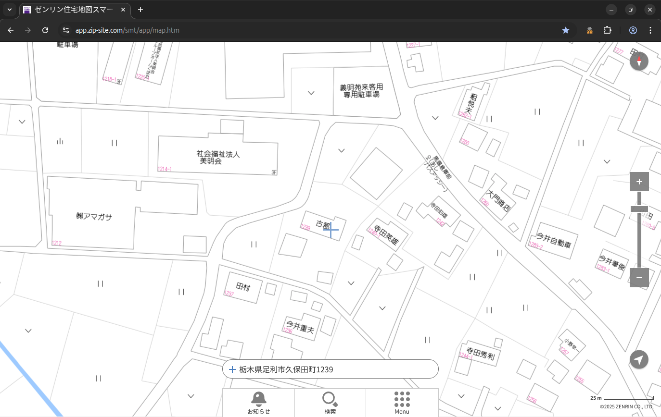Bookmark this page with star icon

point(566,30)
